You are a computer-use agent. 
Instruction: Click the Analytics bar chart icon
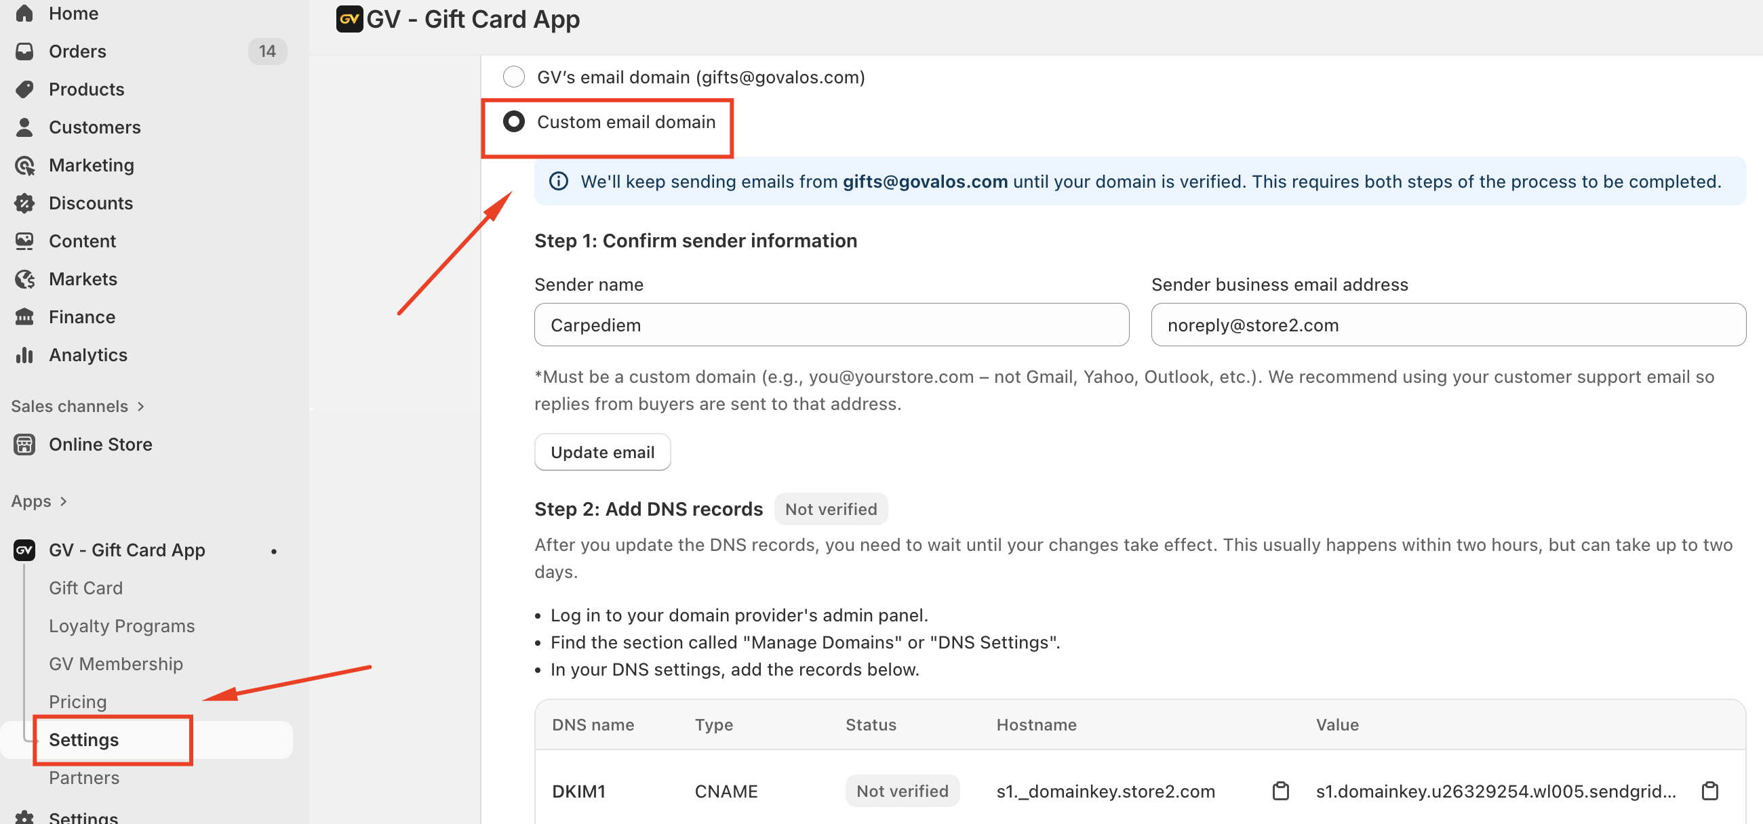(x=24, y=355)
